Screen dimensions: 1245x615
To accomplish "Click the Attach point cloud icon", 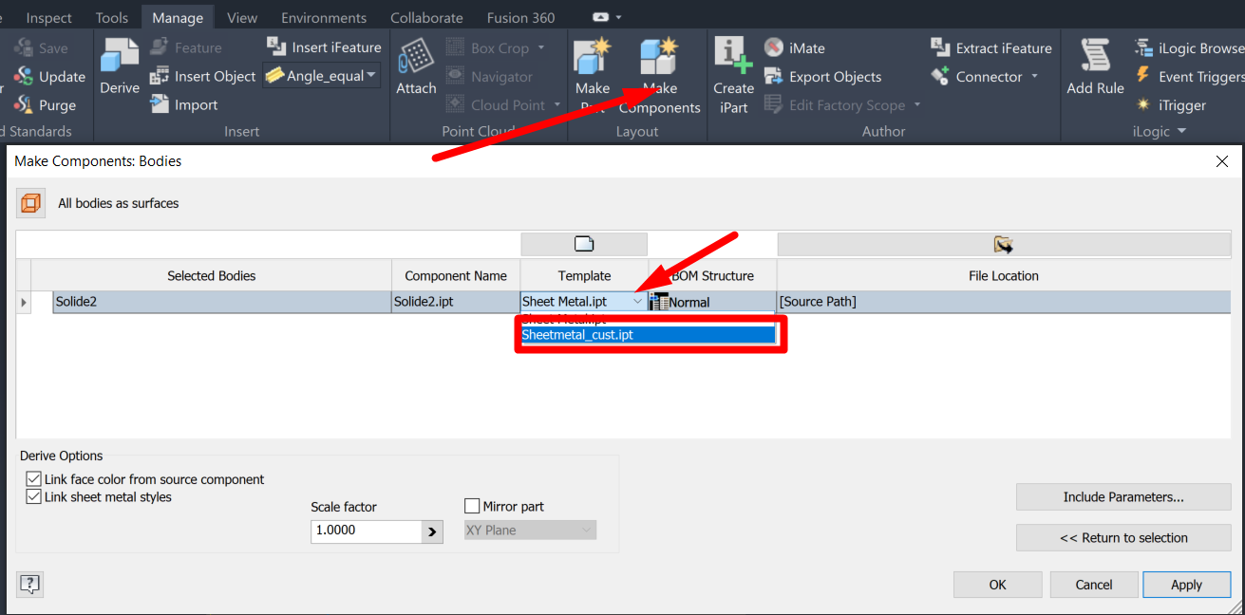I will click(x=415, y=66).
